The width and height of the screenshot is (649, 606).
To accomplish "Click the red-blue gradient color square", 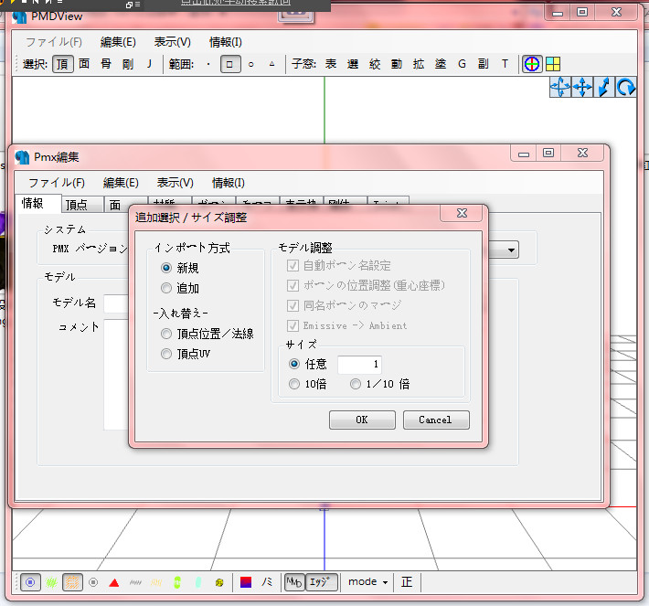I will pos(246,582).
